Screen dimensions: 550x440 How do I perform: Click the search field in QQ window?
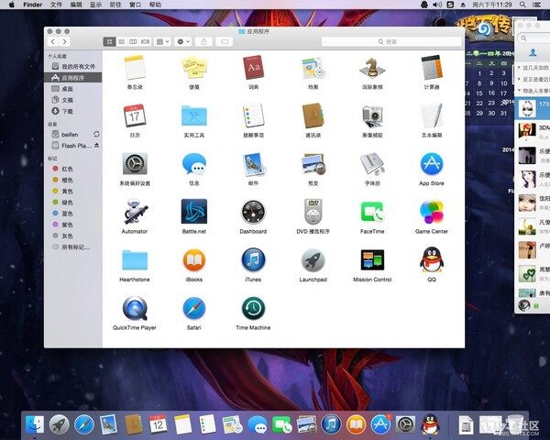coord(533,38)
